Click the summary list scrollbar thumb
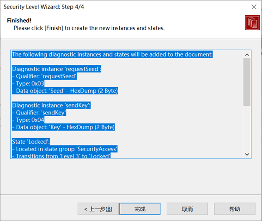The width and height of the screenshot is (262, 221). point(247,82)
